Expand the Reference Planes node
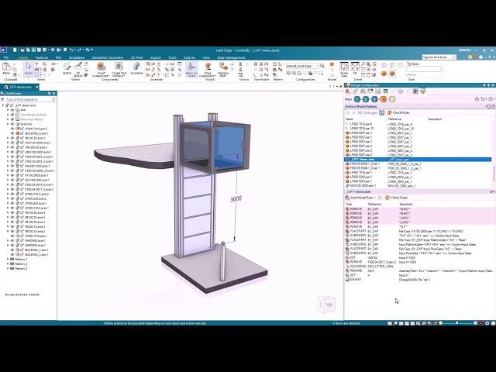This screenshot has height=372, width=496. (8, 119)
